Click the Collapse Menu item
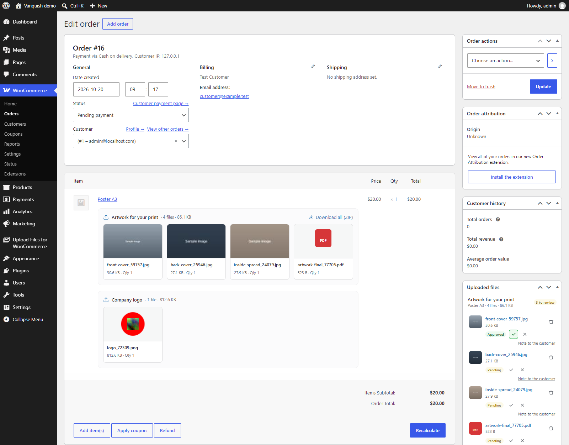 [28, 319]
